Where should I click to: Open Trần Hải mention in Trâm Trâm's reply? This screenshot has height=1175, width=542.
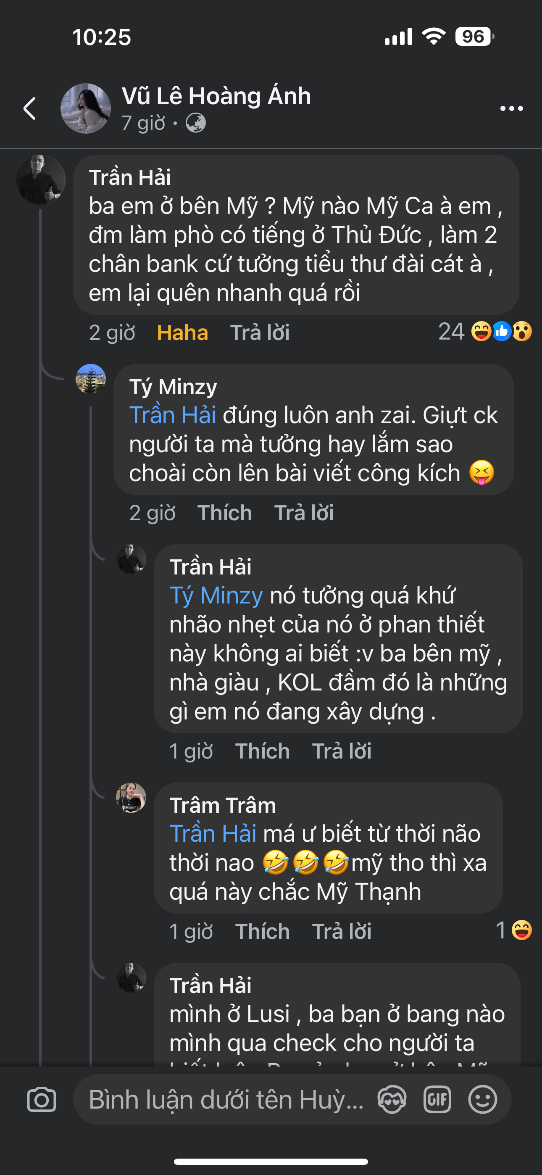213,834
